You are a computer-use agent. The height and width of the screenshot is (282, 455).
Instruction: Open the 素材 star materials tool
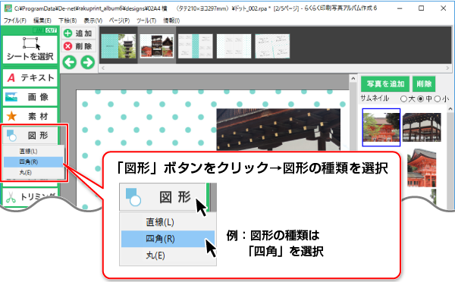pos(30,116)
